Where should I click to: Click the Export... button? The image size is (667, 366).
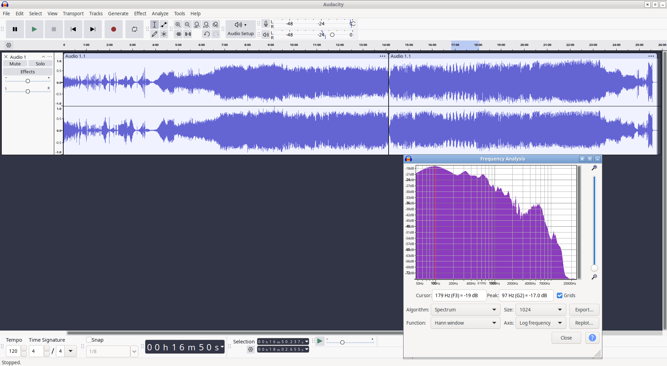584,310
